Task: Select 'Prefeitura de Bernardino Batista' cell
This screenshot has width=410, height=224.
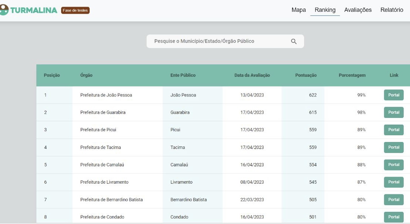Action: point(111,200)
